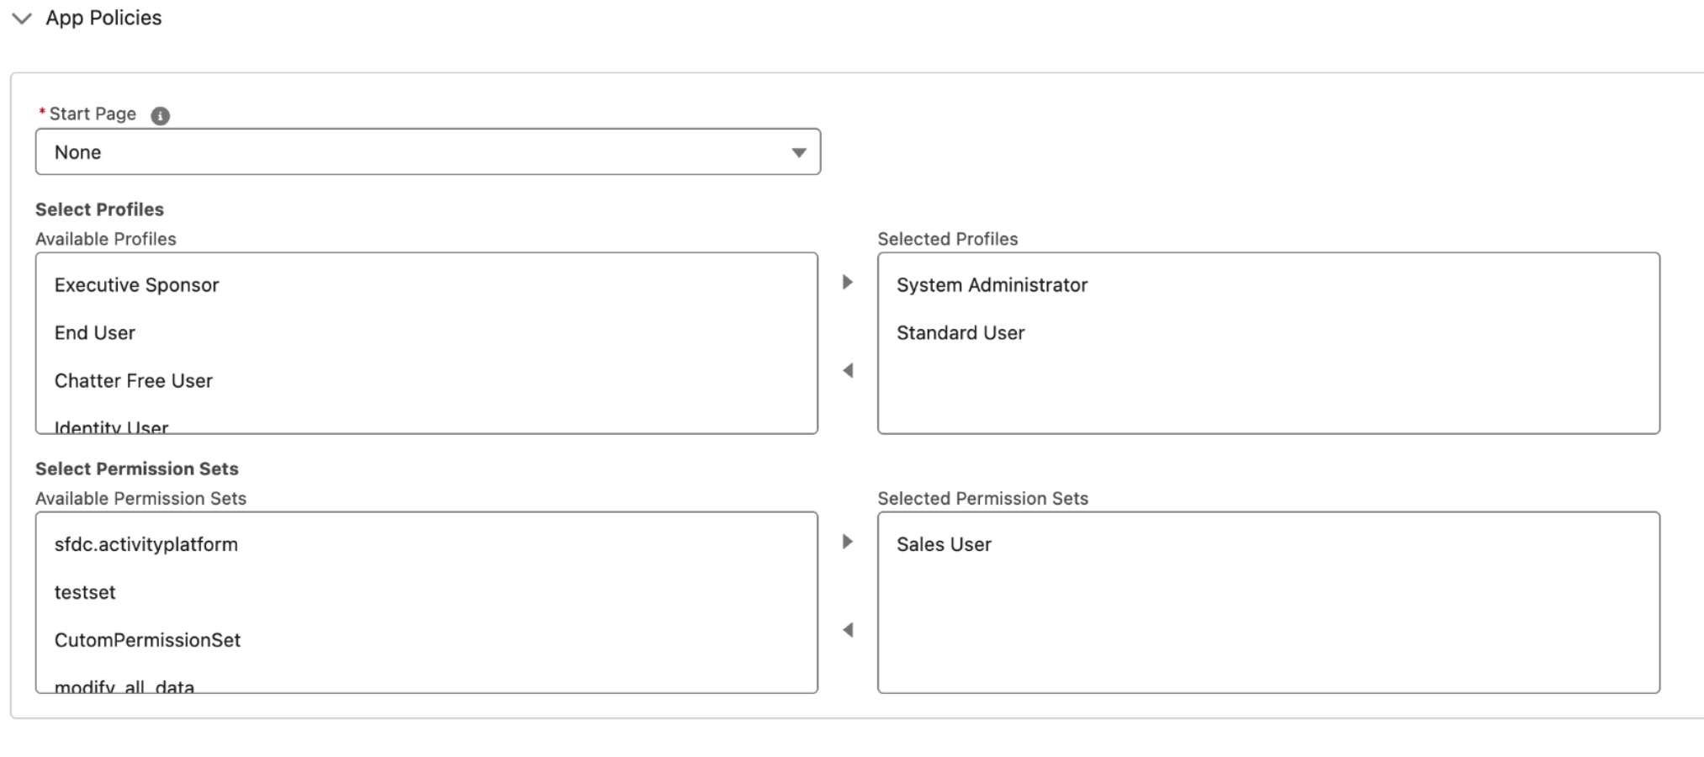Select Executive Sponsor in Available Profiles

point(137,285)
